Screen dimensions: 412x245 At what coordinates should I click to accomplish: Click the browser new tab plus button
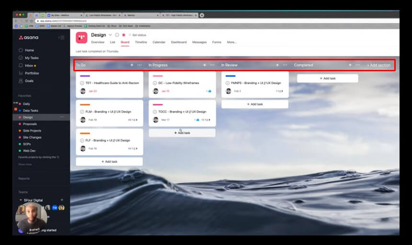[x=202, y=15]
